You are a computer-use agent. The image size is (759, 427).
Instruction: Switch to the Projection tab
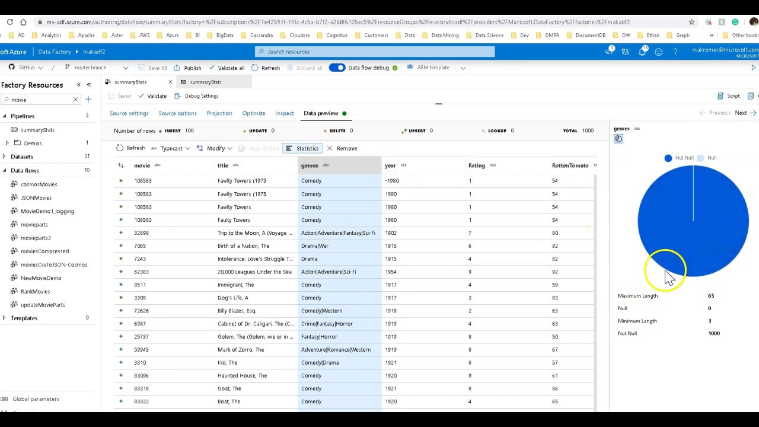[219, 113]
